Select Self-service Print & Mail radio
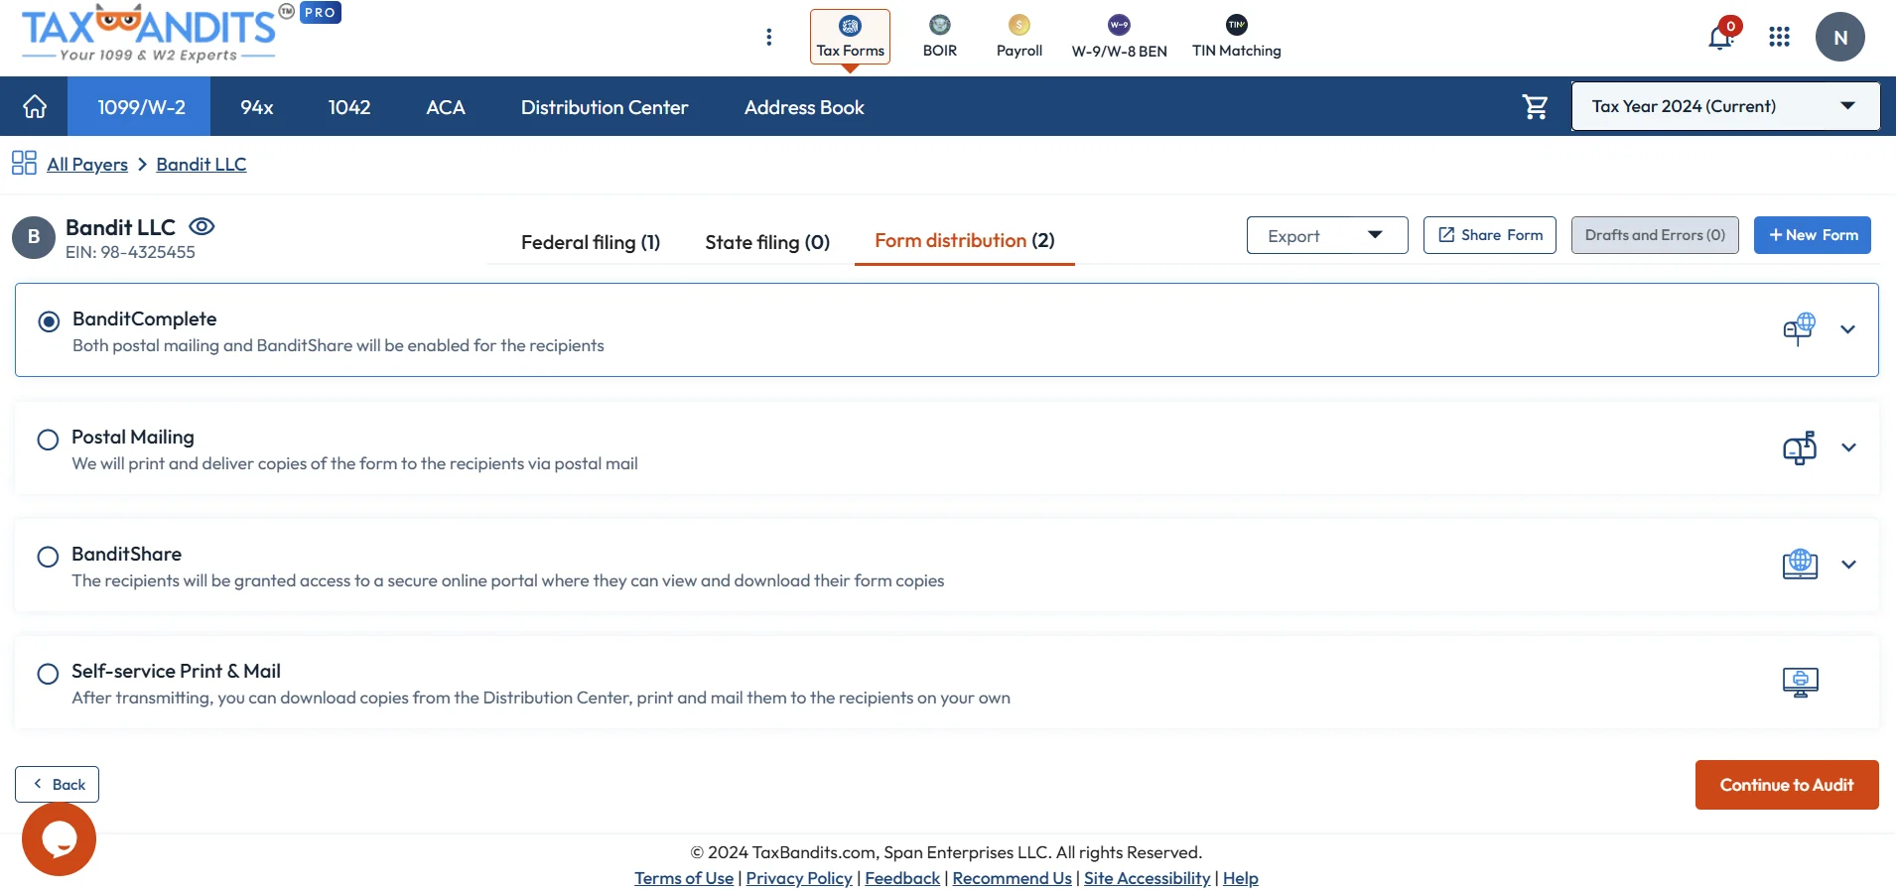The image size is (1897, 890). [x=48, y=674]
